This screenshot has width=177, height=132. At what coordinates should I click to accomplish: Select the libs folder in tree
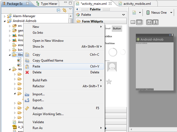18,55
